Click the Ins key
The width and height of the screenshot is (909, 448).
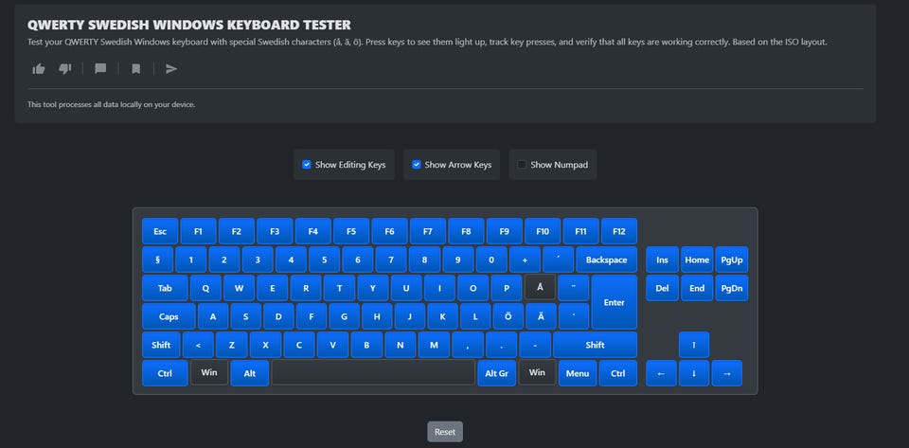point(662,260)
